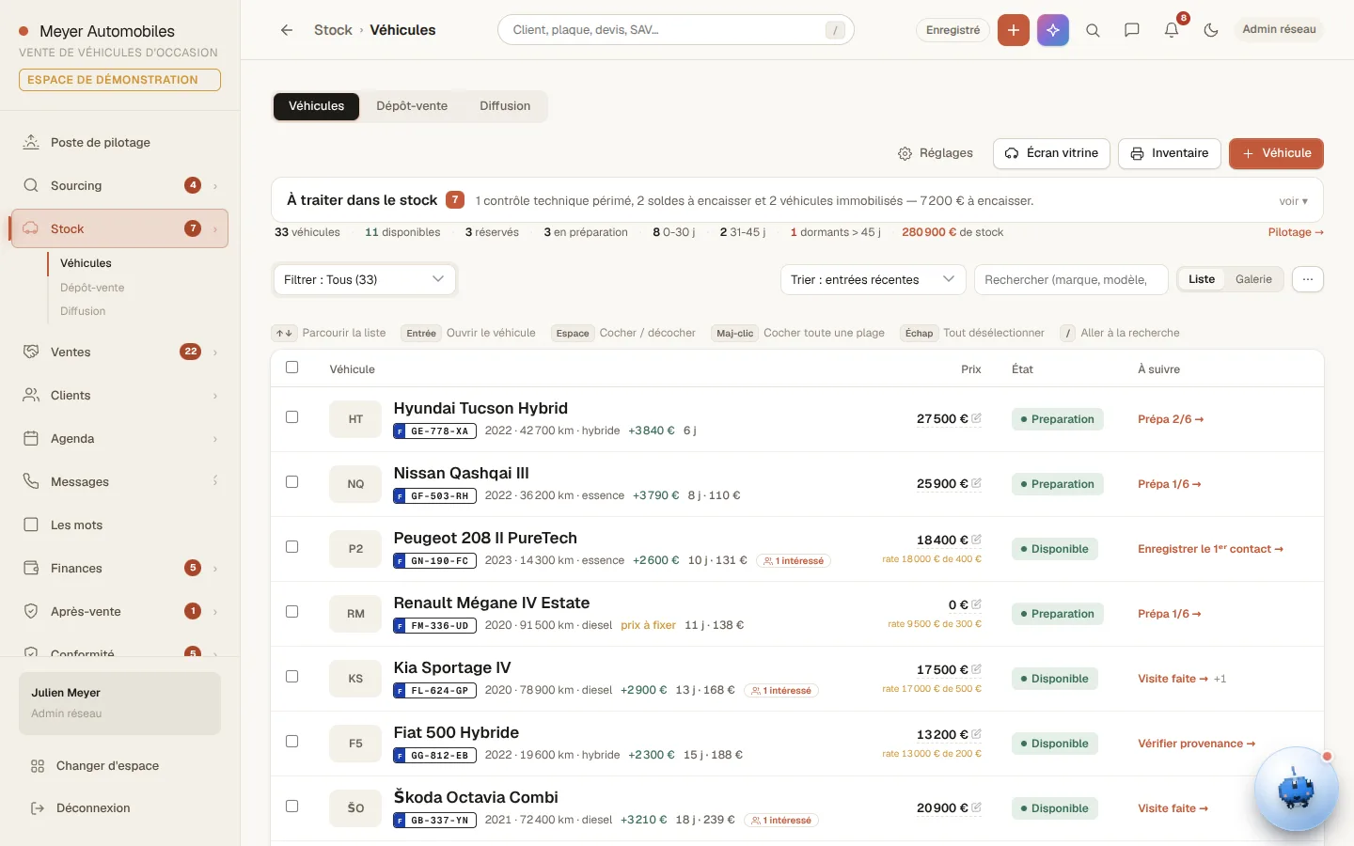Viewport: 1354px width, 846px height.
Task: Open Dépôt-vente in sidebar submenu
Action: [x=92, y=288]
